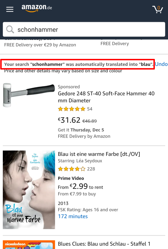Screen dimensions: 168x249
Task: Open the shopping cart
Action: pos(158,10)
